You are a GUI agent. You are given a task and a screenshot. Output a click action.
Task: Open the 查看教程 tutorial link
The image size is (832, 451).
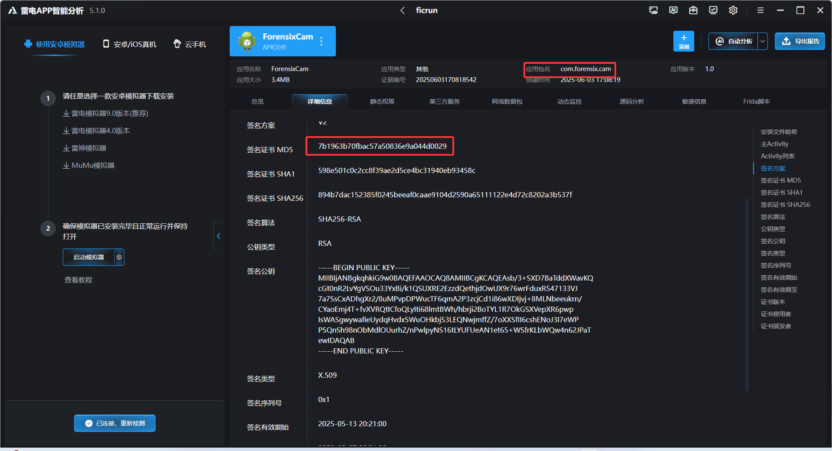pos(78,280)
